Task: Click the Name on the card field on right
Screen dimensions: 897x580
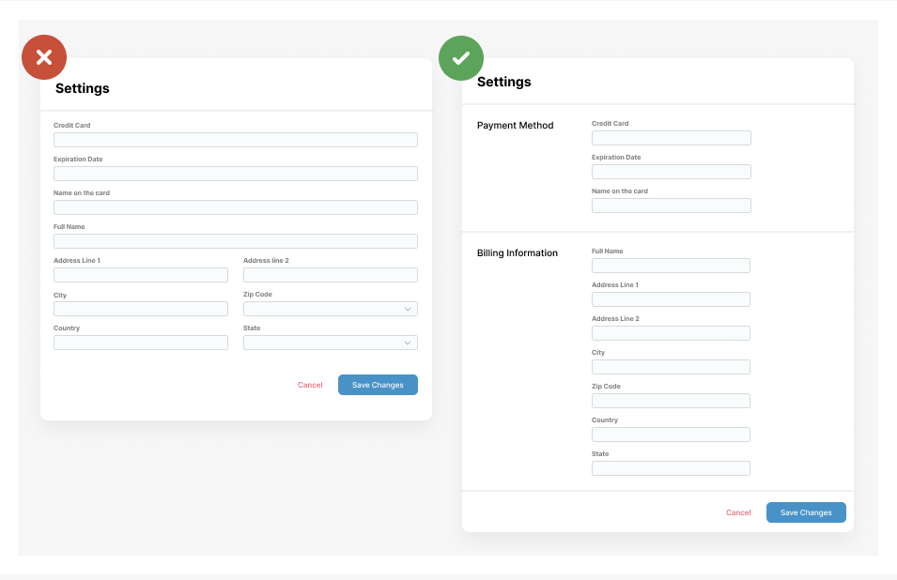Action: (x=671, y=205)
